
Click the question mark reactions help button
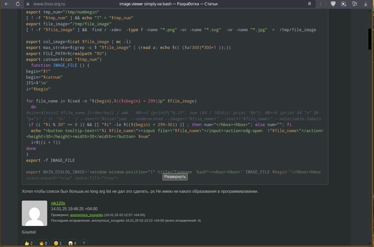click(84, 243)
